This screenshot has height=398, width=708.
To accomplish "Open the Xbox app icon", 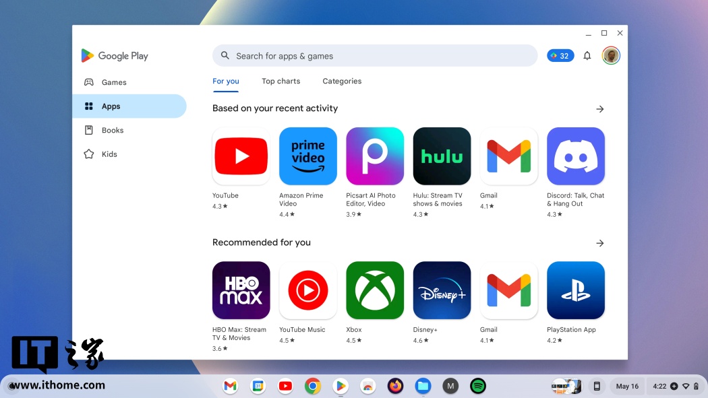I will tap(375, 290).
